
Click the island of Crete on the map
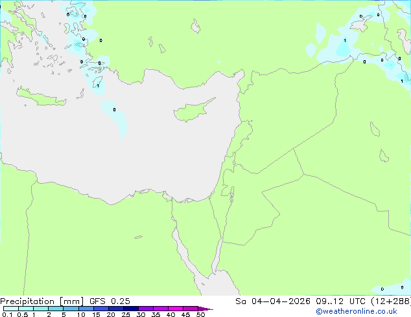(41, 96)
